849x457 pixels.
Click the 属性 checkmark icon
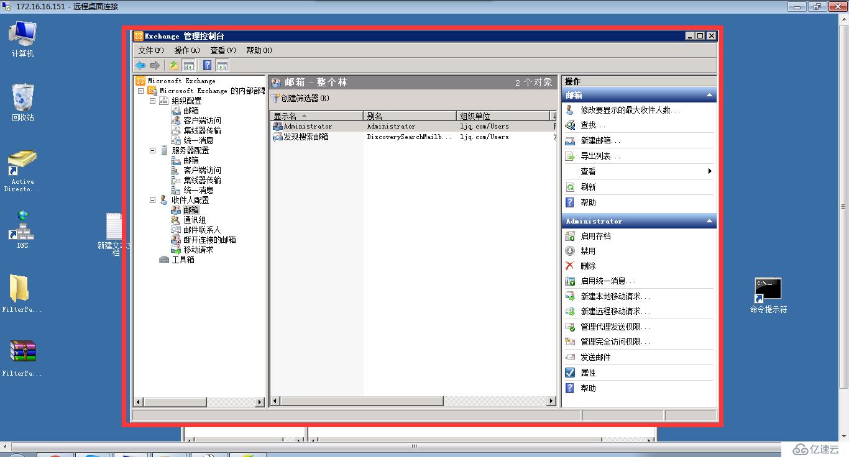tap(570, 373)
